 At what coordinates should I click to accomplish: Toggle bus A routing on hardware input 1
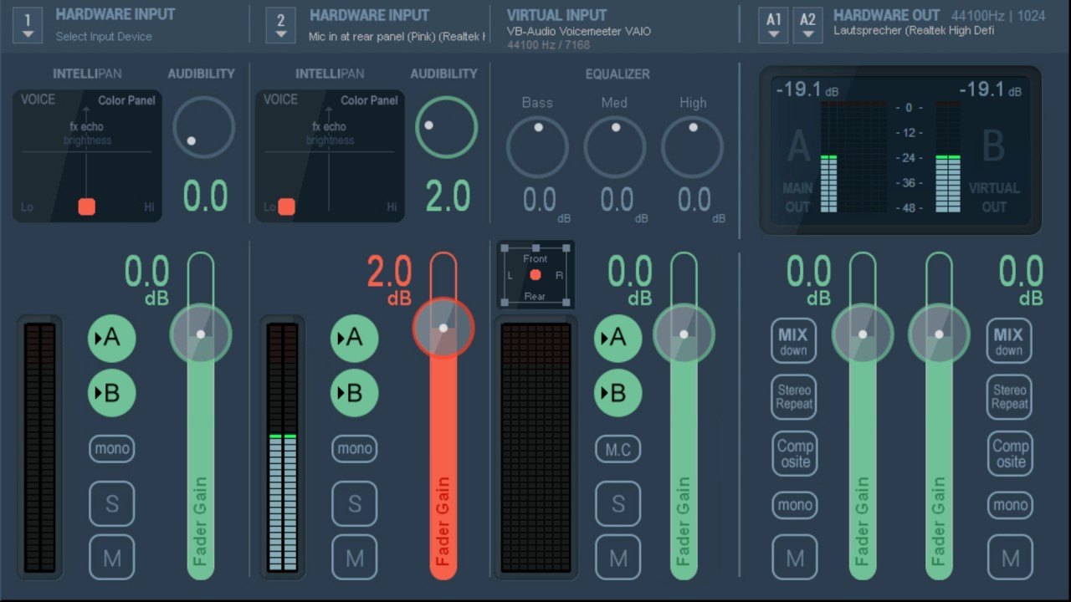111,339
